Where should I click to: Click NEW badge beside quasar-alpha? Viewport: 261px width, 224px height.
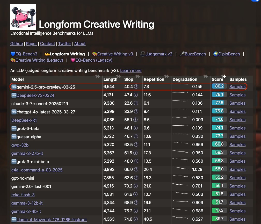point(14,137)
